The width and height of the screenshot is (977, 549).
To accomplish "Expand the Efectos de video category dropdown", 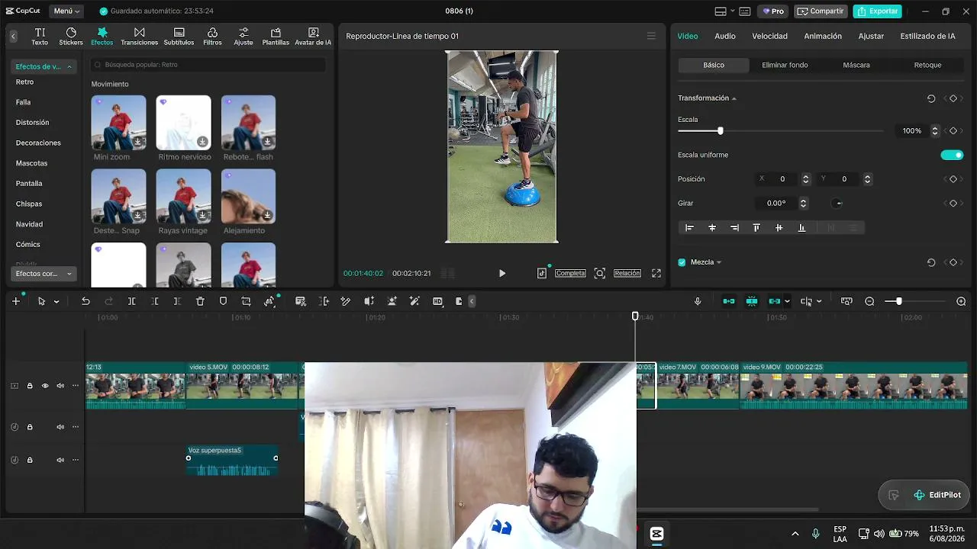I will [43, 66].
